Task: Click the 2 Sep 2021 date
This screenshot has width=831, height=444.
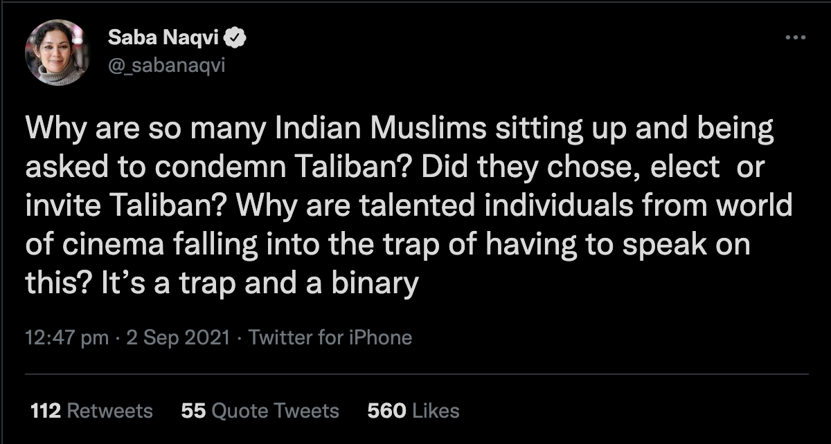Action: click(177, 337)
